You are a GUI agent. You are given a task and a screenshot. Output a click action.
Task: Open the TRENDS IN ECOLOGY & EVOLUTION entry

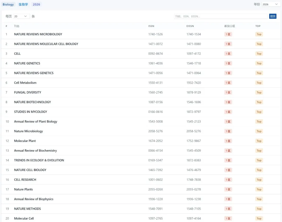click(x=39, y=160)
